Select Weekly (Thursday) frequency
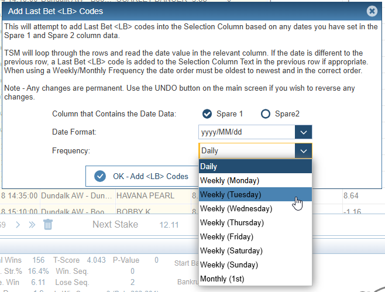Screen dimensions: 385x292 pos(255,222)
